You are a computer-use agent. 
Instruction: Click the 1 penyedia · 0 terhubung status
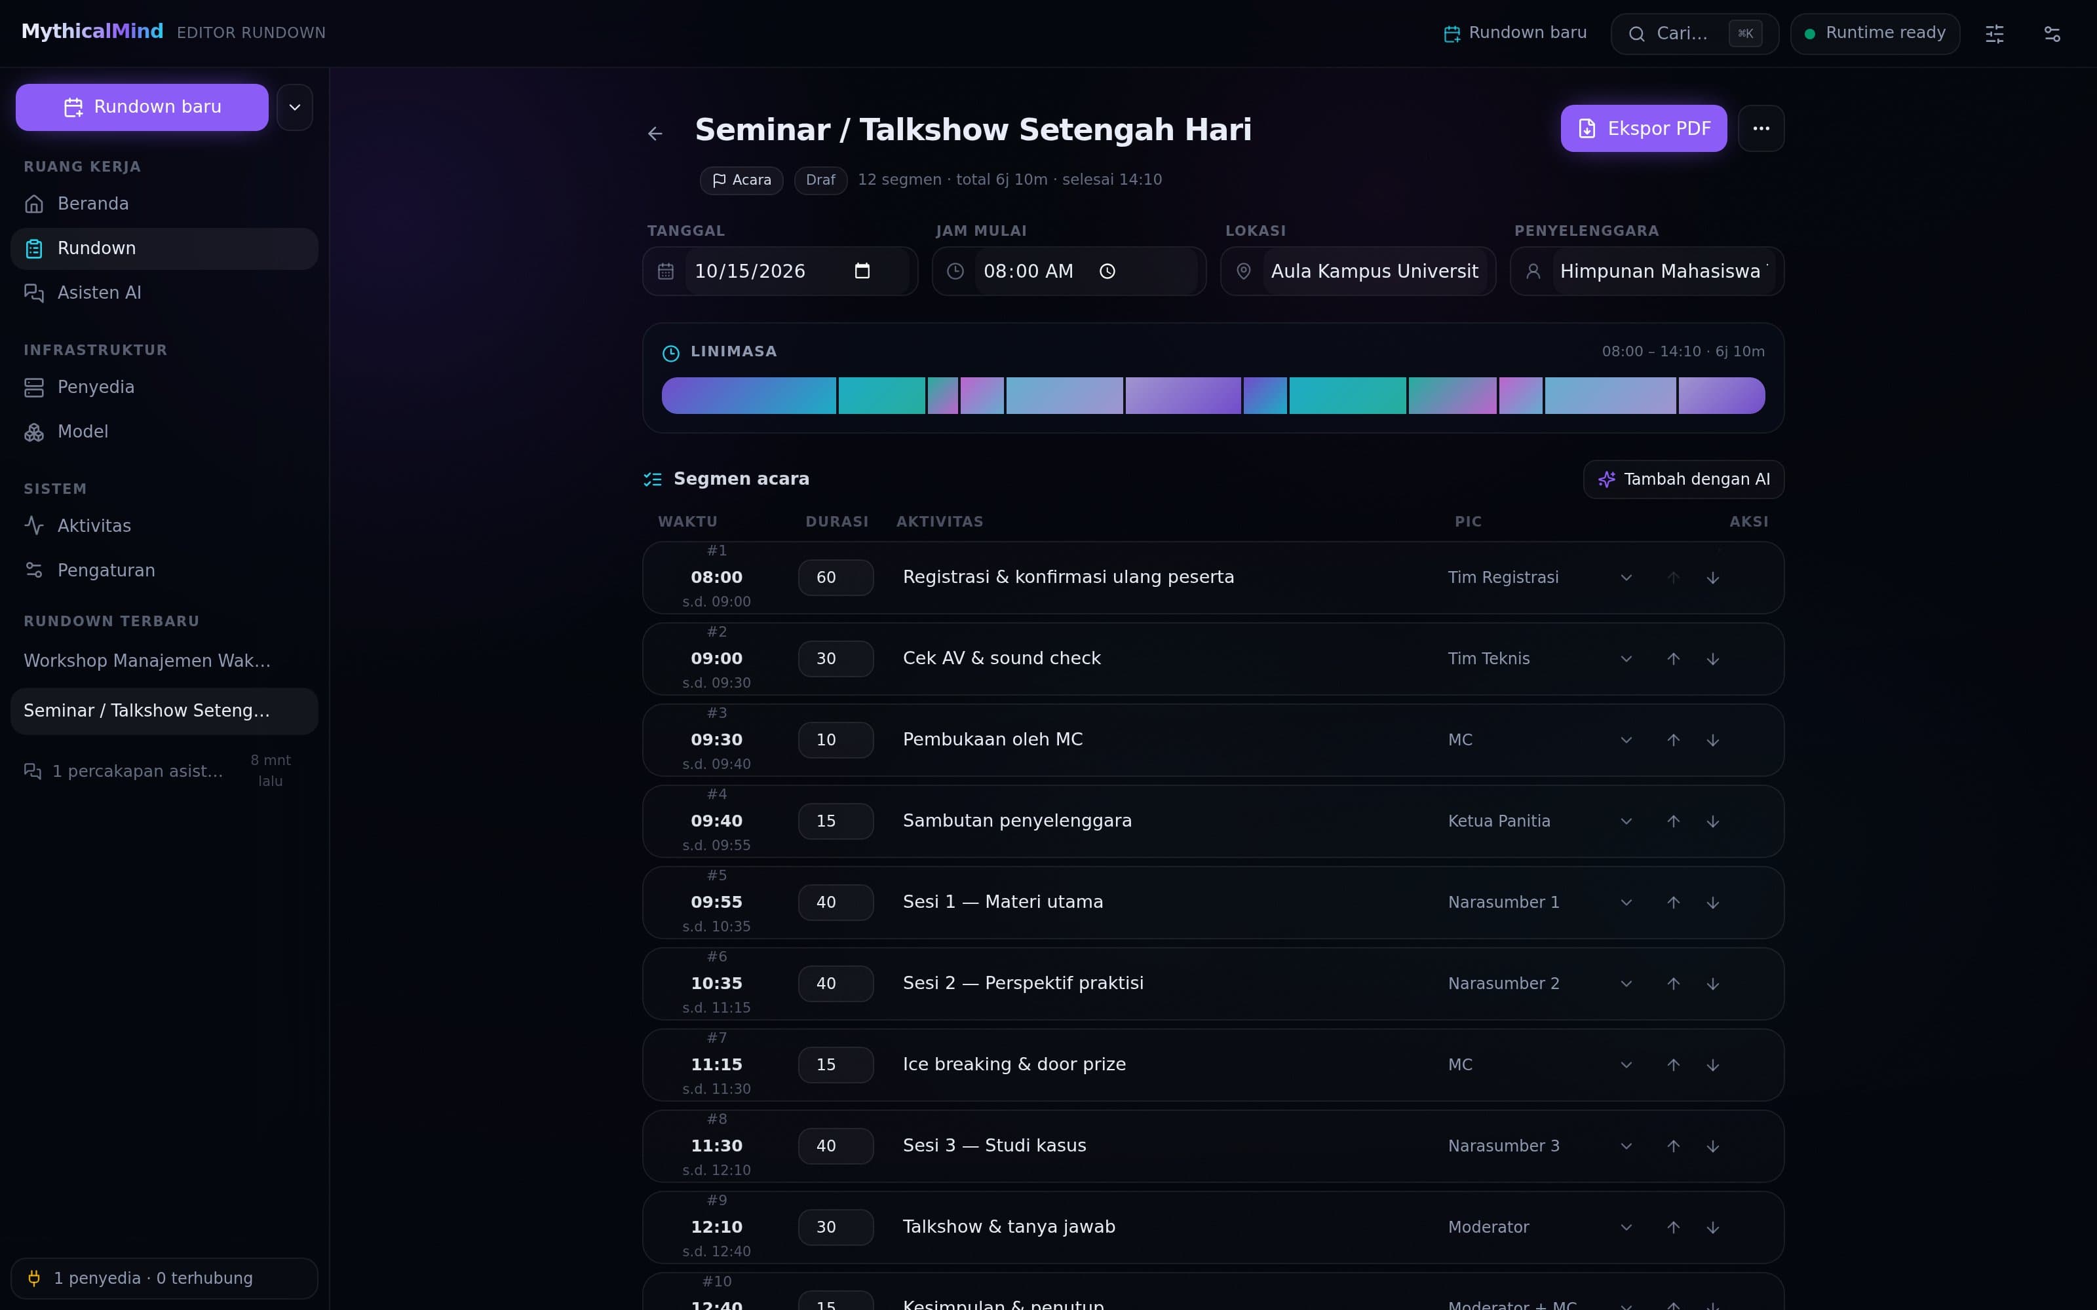pyautogui.click(x=164, y=1279)
